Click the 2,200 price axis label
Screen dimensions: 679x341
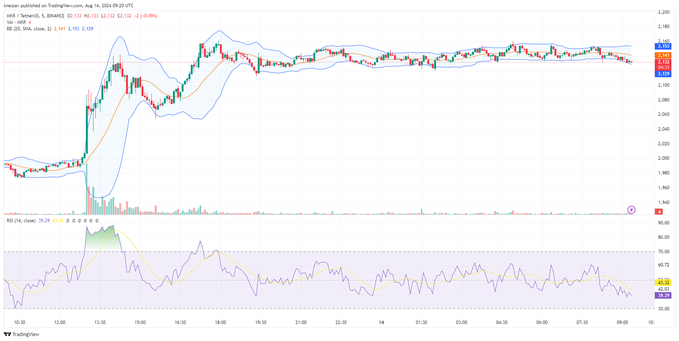[x=663, y=12]
